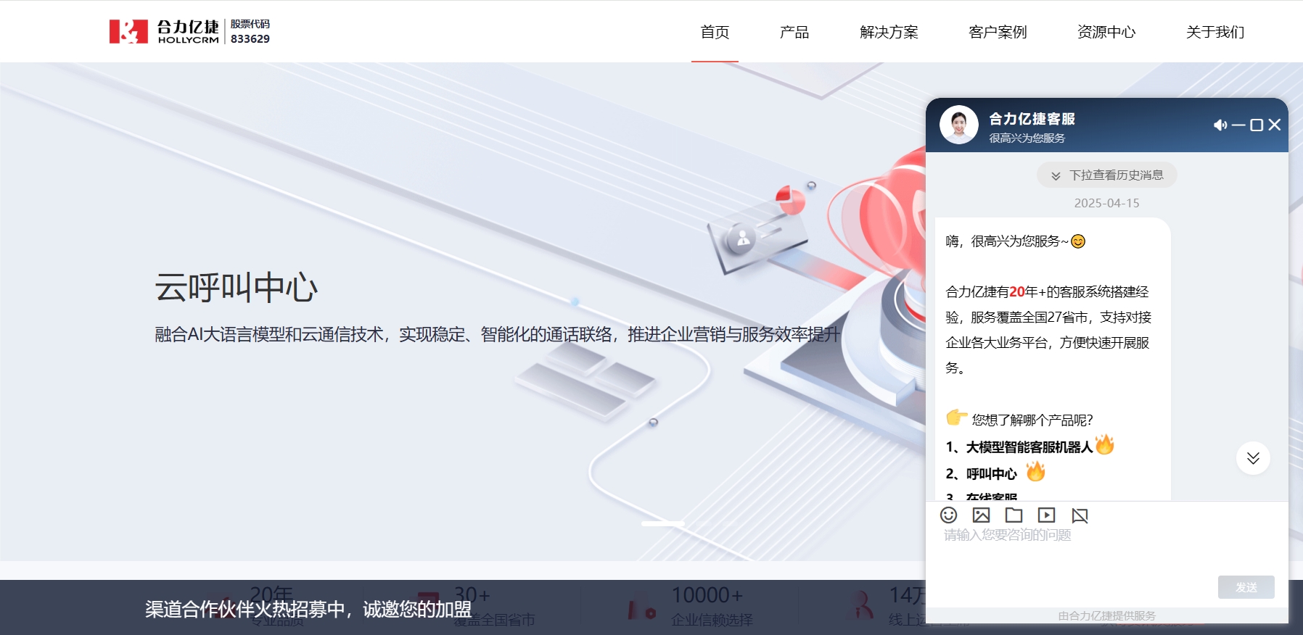Screen dimensions: 1303x635
Task: Go to 客户案例 page
Action: [998, 32]
